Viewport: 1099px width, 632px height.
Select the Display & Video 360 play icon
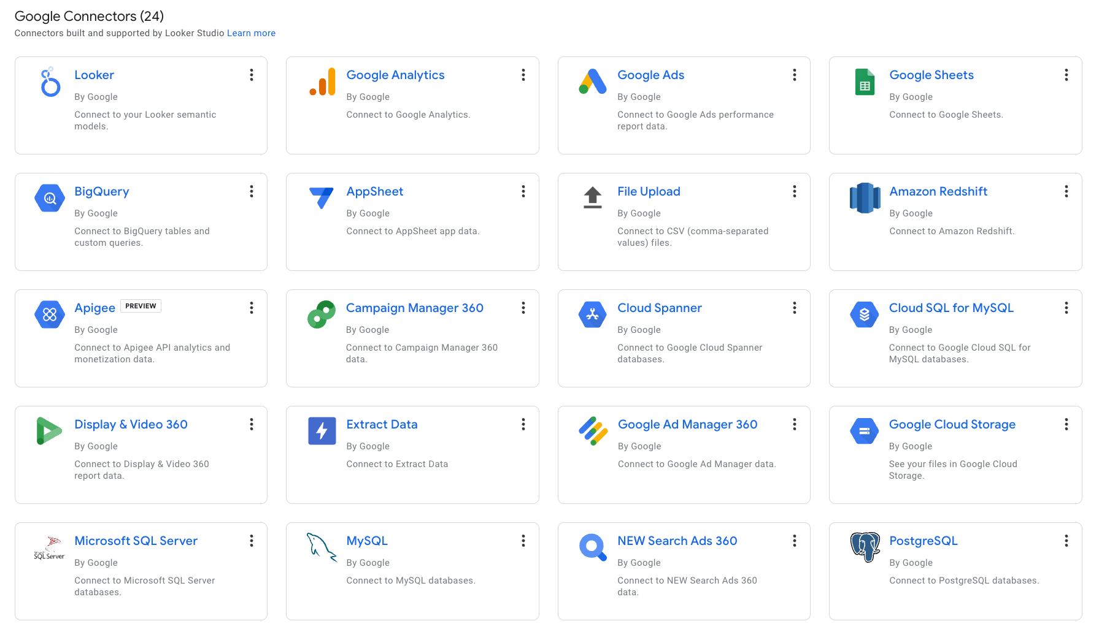point(49,431)
